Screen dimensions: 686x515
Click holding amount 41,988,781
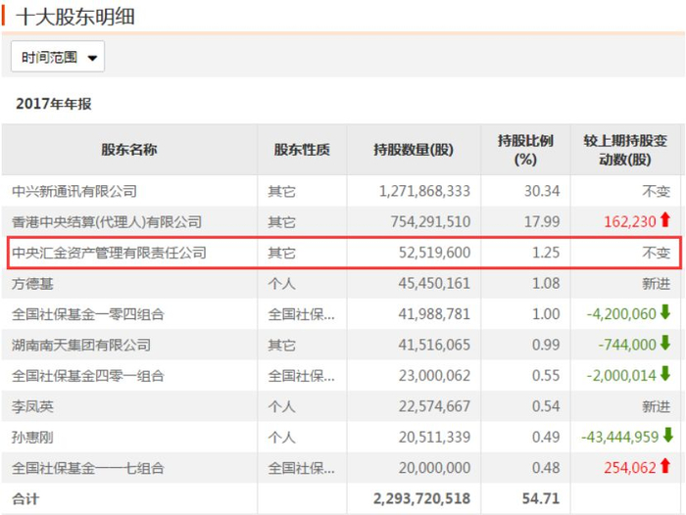point(434,314)
